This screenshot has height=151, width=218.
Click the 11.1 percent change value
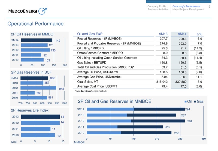(x=199, y=77)
